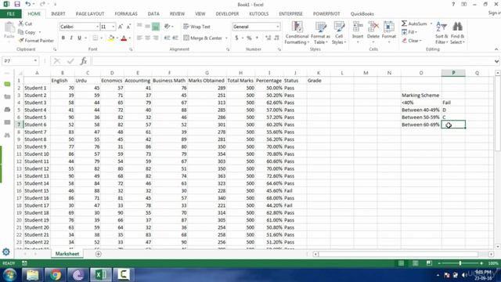Switch to the PAGE LAYOUT tab
The image size is (501, 282).
point(90,14)
